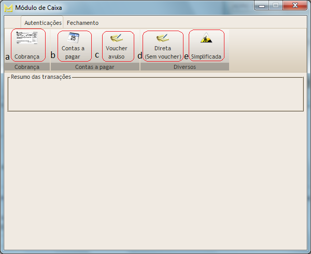
Task: Maximize the Módulo de Caixa window
Action: pos(275,6)
